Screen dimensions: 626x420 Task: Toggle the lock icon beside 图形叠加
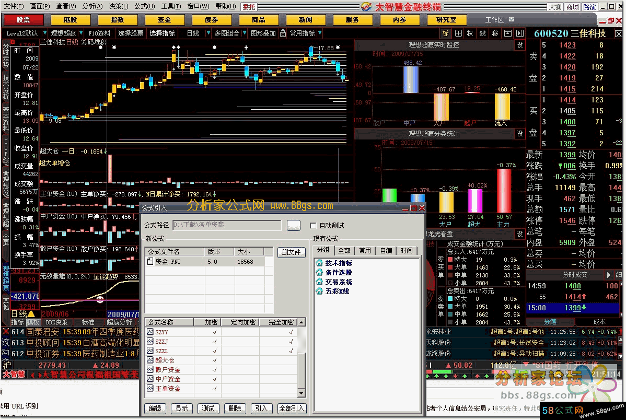283,33
